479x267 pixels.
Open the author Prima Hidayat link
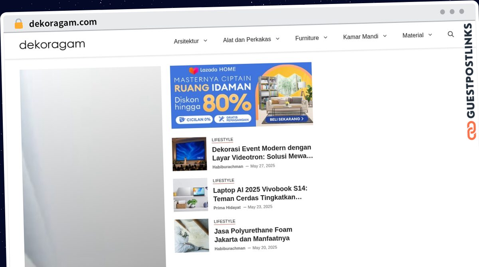[x=227, y=208]
